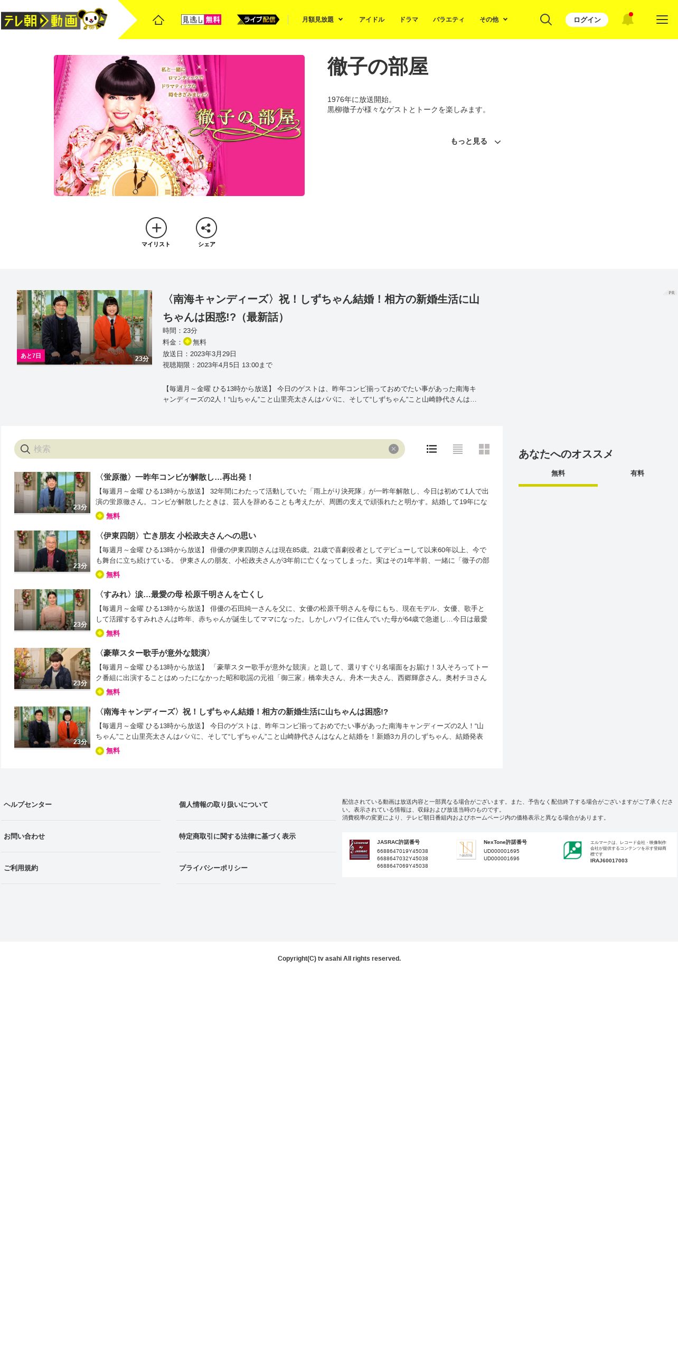Switch to grid view icon
This screenshot has height=1357, width=678.
coord(484,449)
